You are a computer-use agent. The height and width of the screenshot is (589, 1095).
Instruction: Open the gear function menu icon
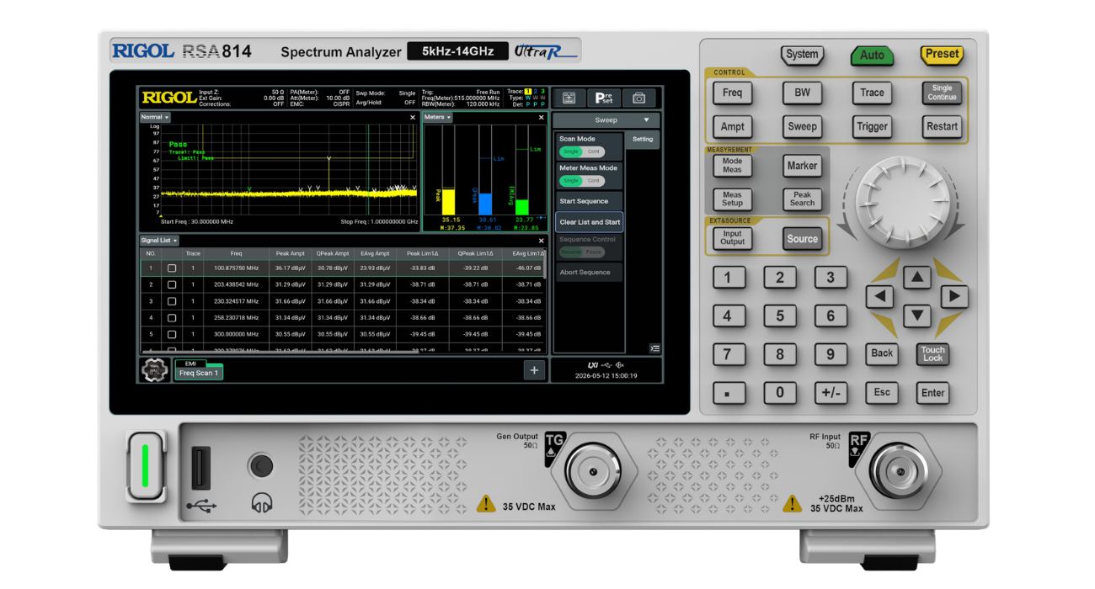[154, 370]
